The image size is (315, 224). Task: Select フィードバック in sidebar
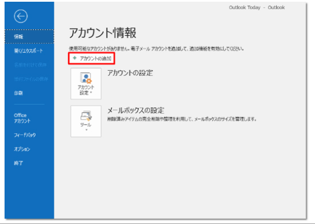25,135
